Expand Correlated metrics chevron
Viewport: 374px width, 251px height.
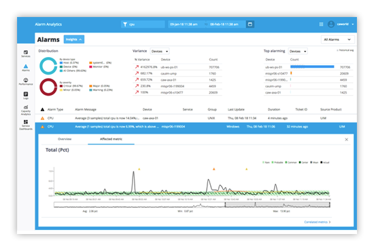(x=330, y=222)
